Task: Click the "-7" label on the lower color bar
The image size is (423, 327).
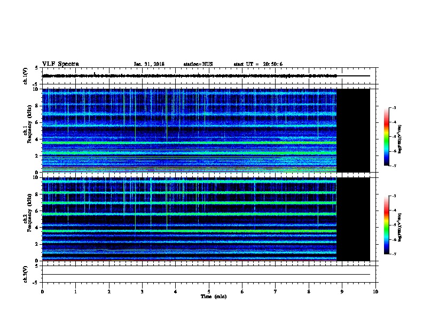Action: click(x=394, y=254)
